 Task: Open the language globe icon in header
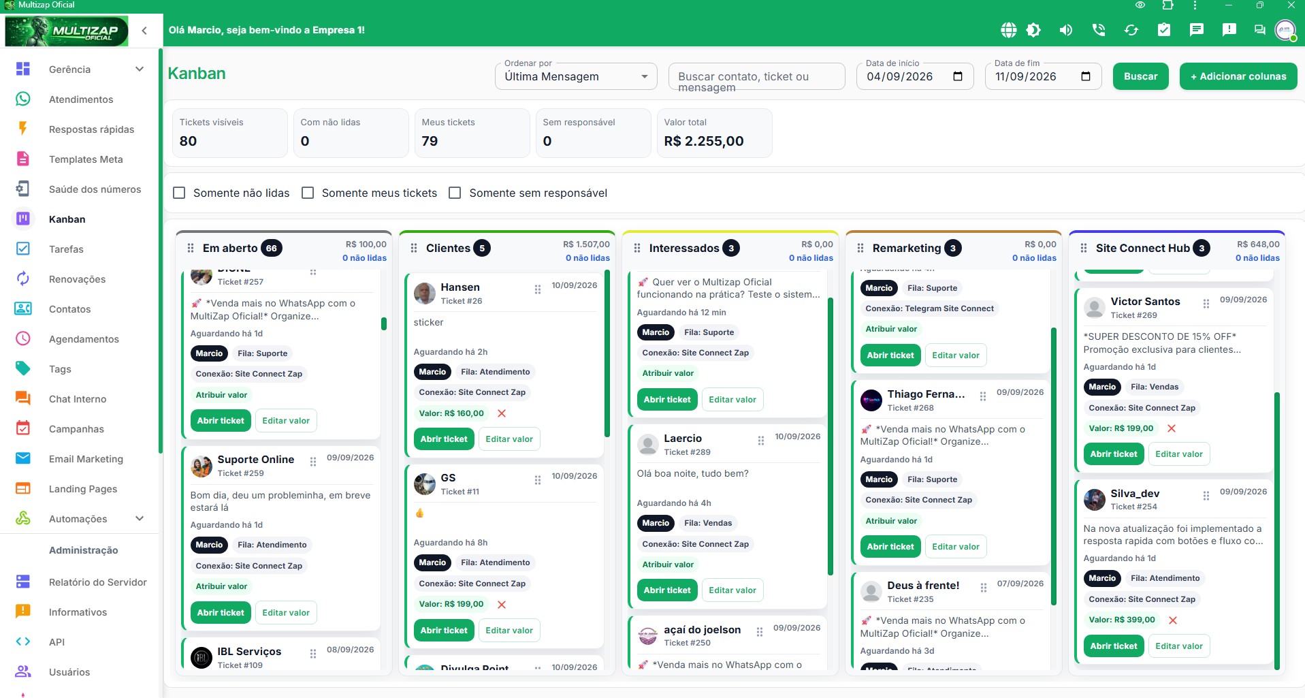point(1008,30)
